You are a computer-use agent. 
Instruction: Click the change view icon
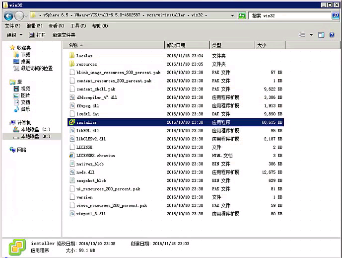tap(302, 35)
